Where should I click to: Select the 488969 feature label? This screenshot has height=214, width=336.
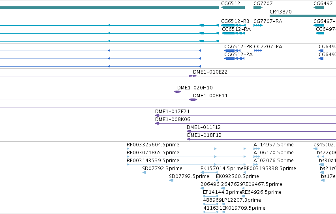(212, 201)
